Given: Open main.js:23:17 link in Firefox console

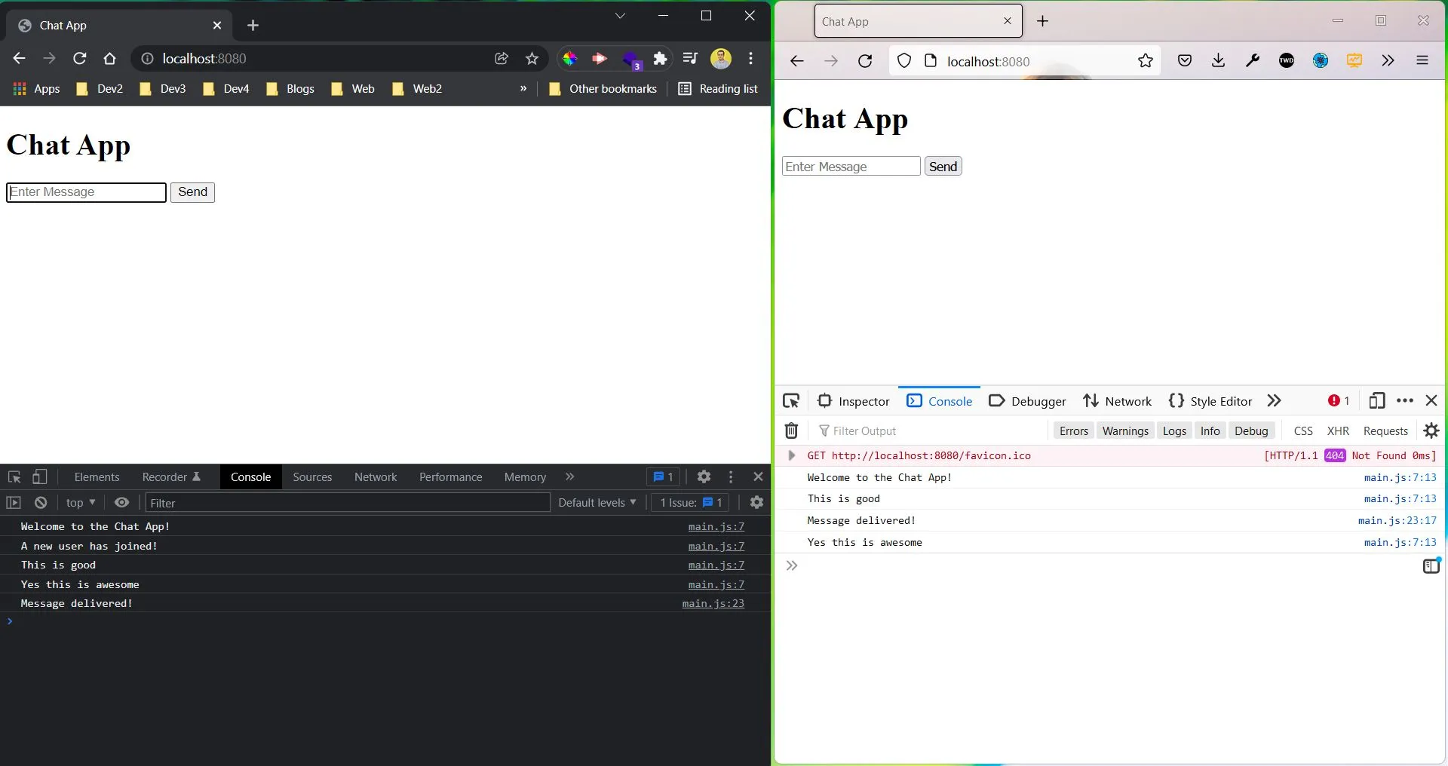Looking at the screenshot, I should pyautogui.click(x=1397, y=520).
